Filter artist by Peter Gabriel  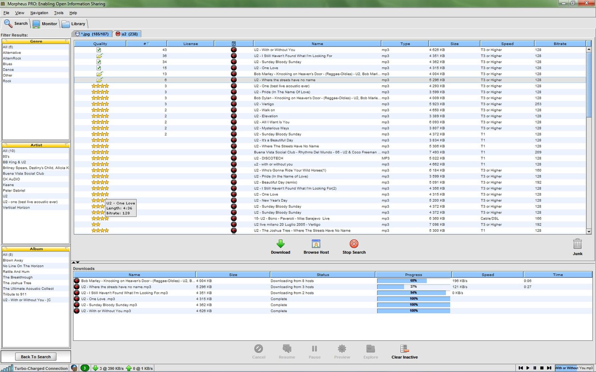(14, 191)
